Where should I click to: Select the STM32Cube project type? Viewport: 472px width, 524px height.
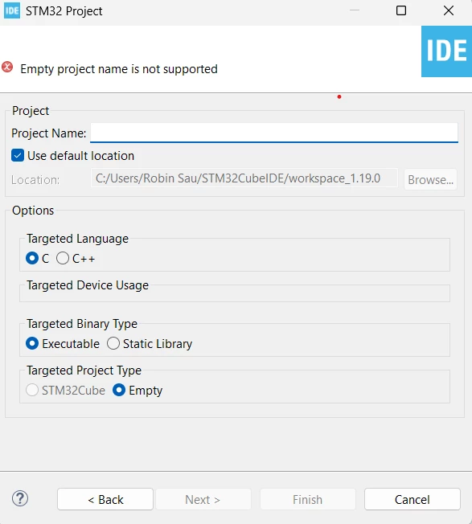[32, 390]
